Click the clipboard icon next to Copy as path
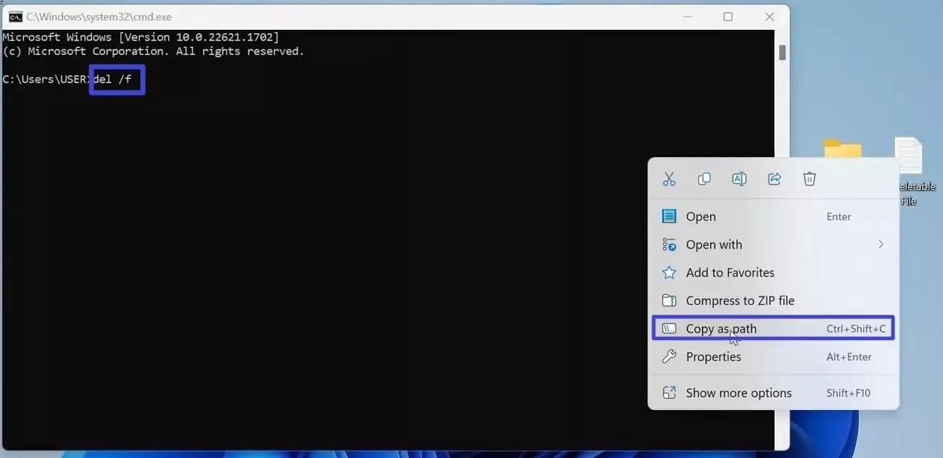943x458 pixels. pyautogui.click(x=668, y=328)
